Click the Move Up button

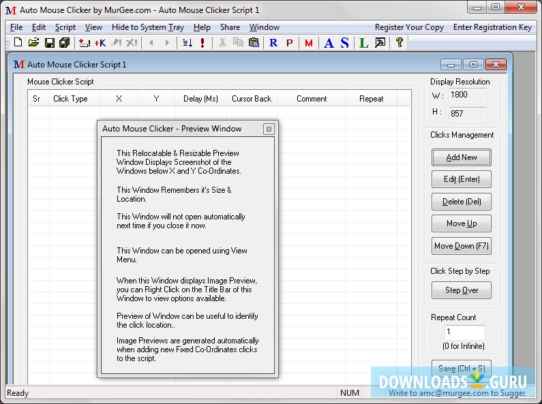[462, 223]
